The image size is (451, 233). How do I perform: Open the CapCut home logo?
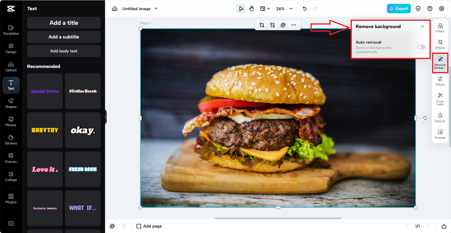point(11,9)
